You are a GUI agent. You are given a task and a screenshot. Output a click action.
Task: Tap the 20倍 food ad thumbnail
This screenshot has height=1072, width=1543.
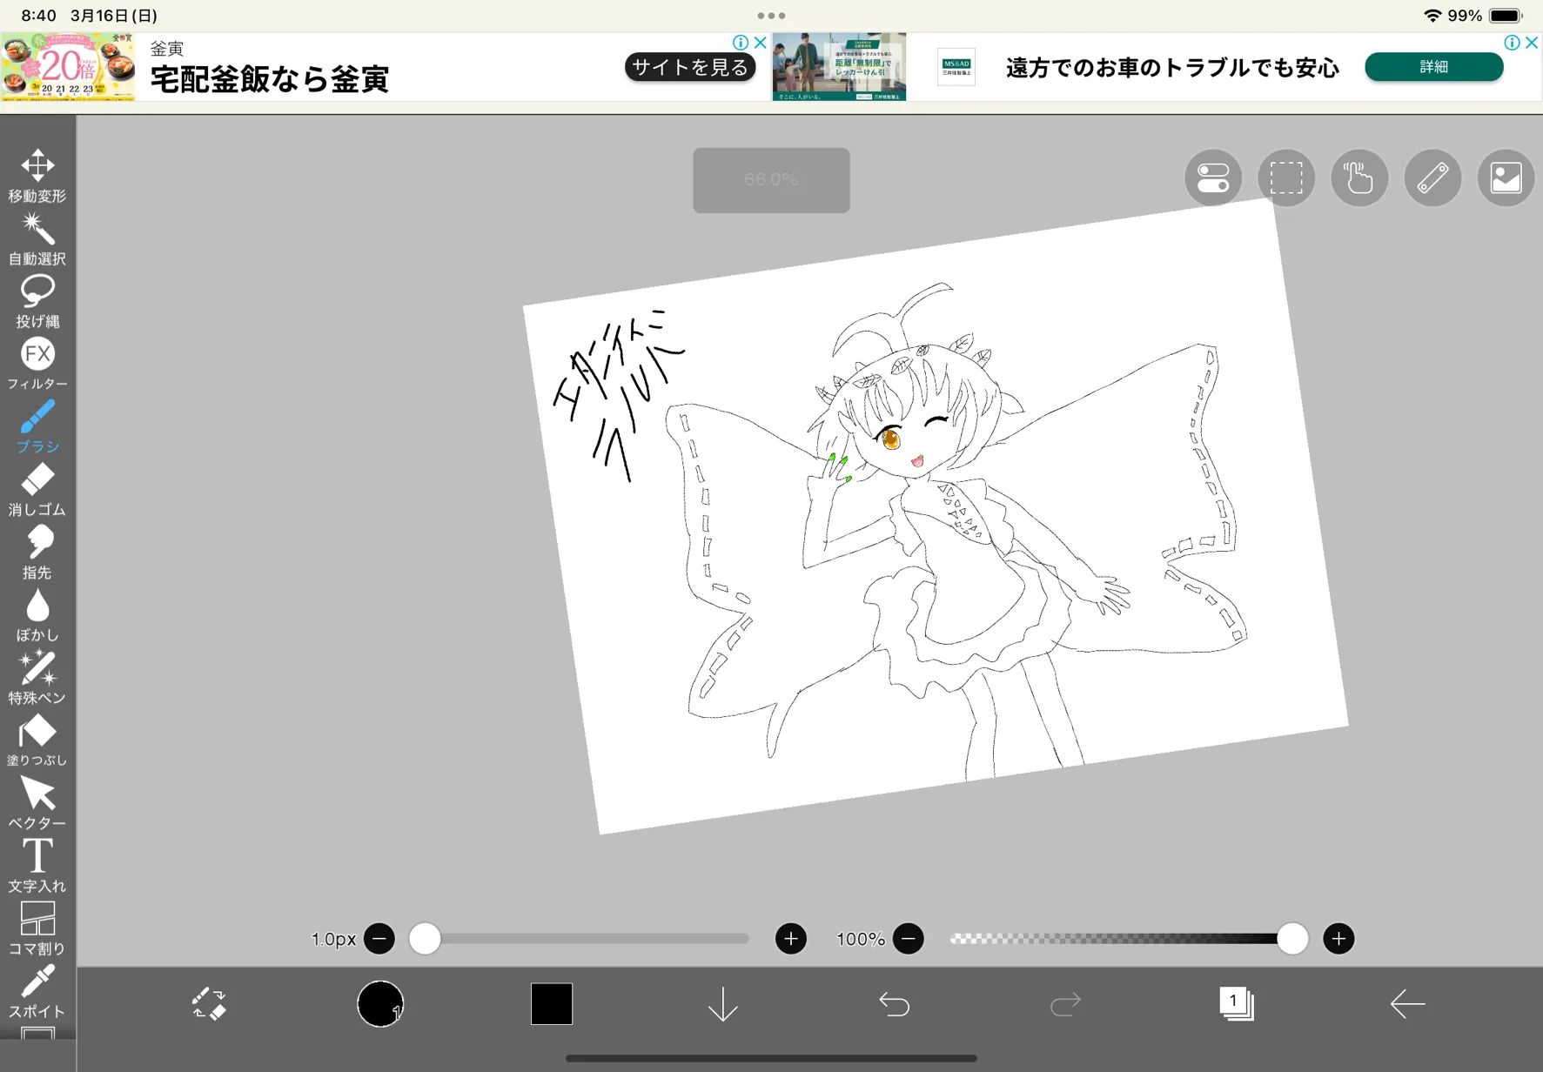pyautogui.click(x=68, y=67)
